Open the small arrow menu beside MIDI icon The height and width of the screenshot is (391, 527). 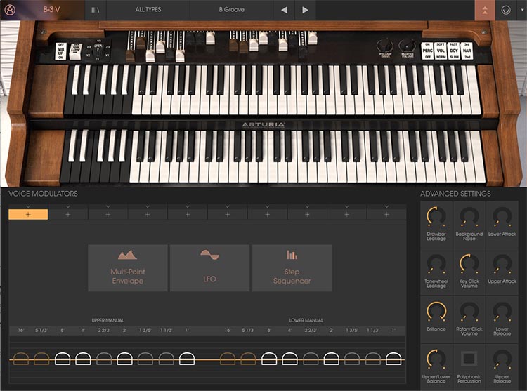[522, 10]
